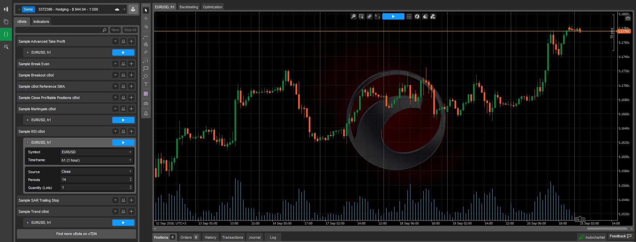The image size is (636, 242).
Task: Build Sample SAR Trailing Stop cBot
Action: (123, 200)
